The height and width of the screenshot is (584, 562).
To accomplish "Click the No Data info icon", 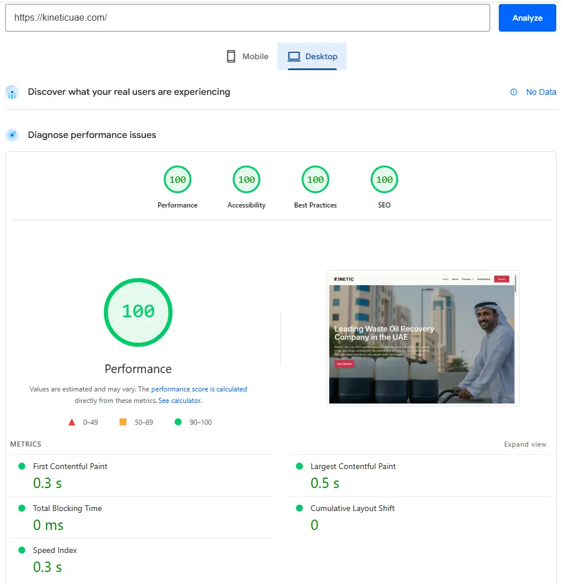I will pyautogui.click(x=514, y=92).
